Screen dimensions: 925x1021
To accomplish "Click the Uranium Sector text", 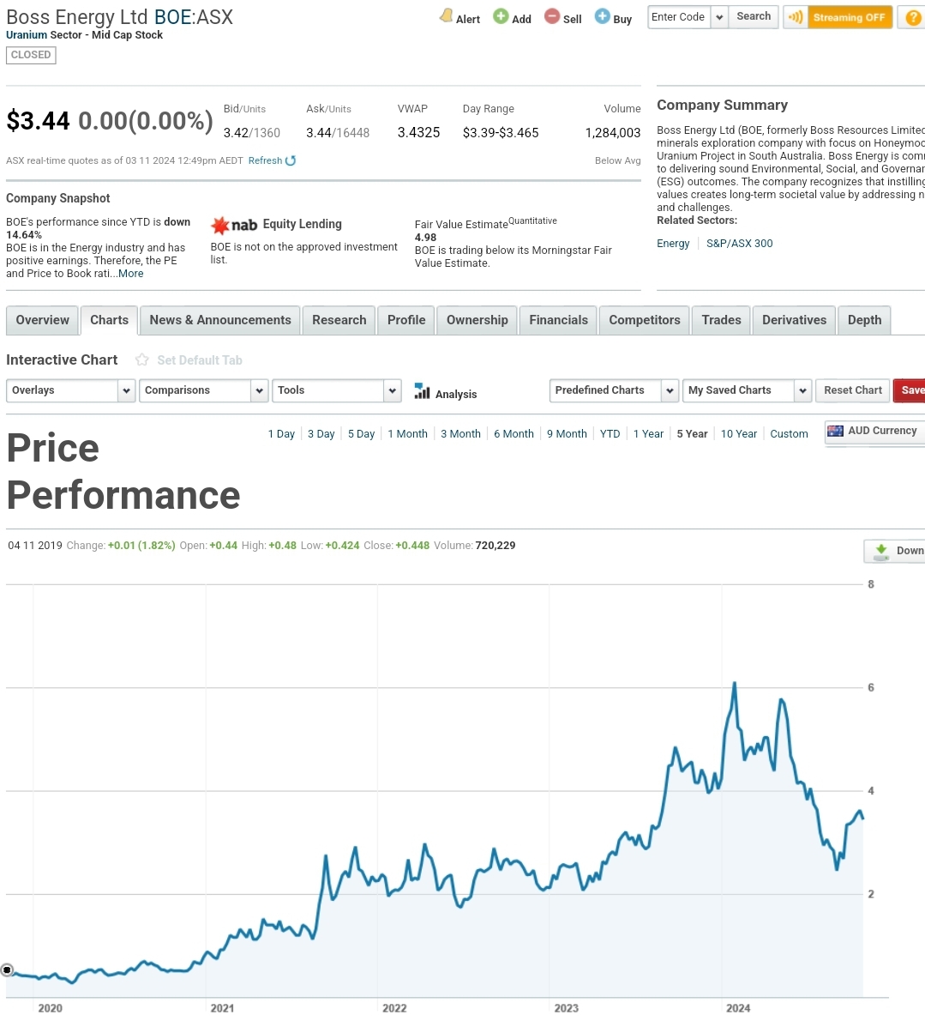I will 46,35.
